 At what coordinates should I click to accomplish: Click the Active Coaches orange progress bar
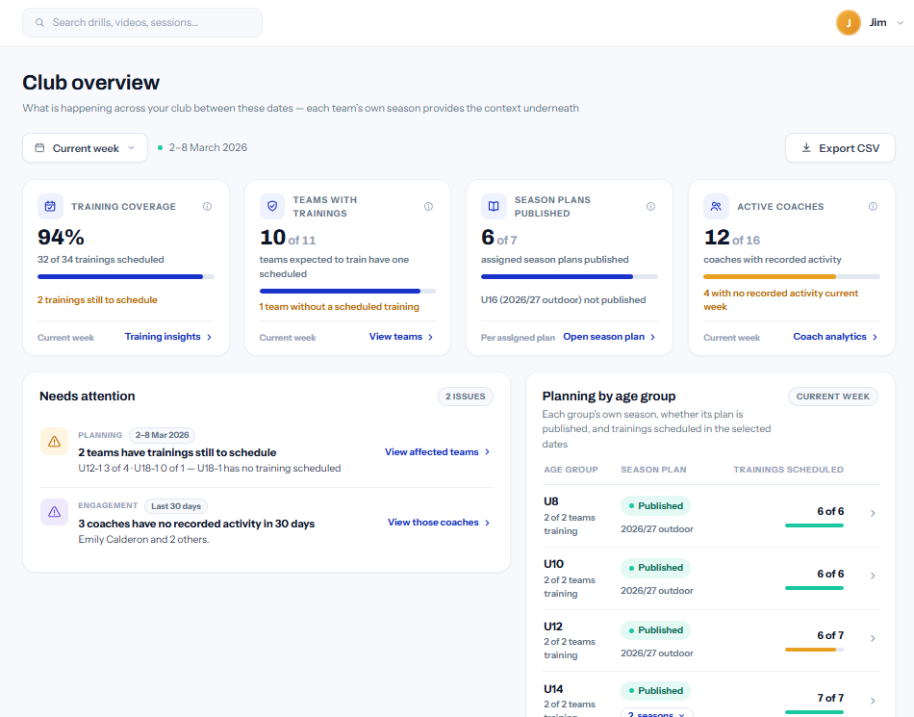point(792,277)
